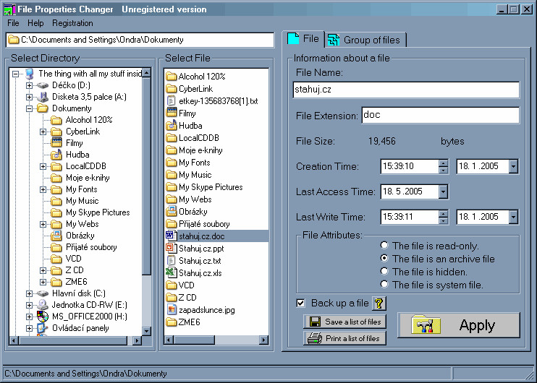Click 'Save a list of files' button
537x383 pixels.
click(345, 322)
